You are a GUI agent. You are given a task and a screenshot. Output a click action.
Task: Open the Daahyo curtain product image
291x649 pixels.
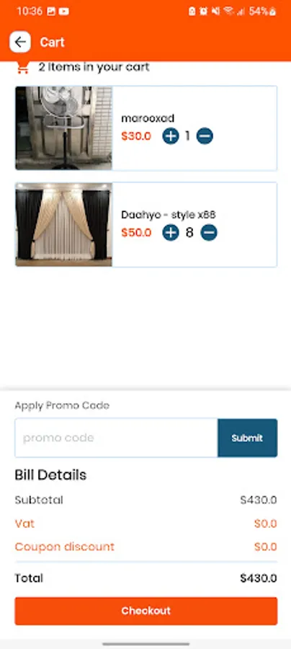63,224
